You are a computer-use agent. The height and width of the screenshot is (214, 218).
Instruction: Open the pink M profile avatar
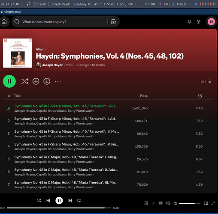click(211, 22)
